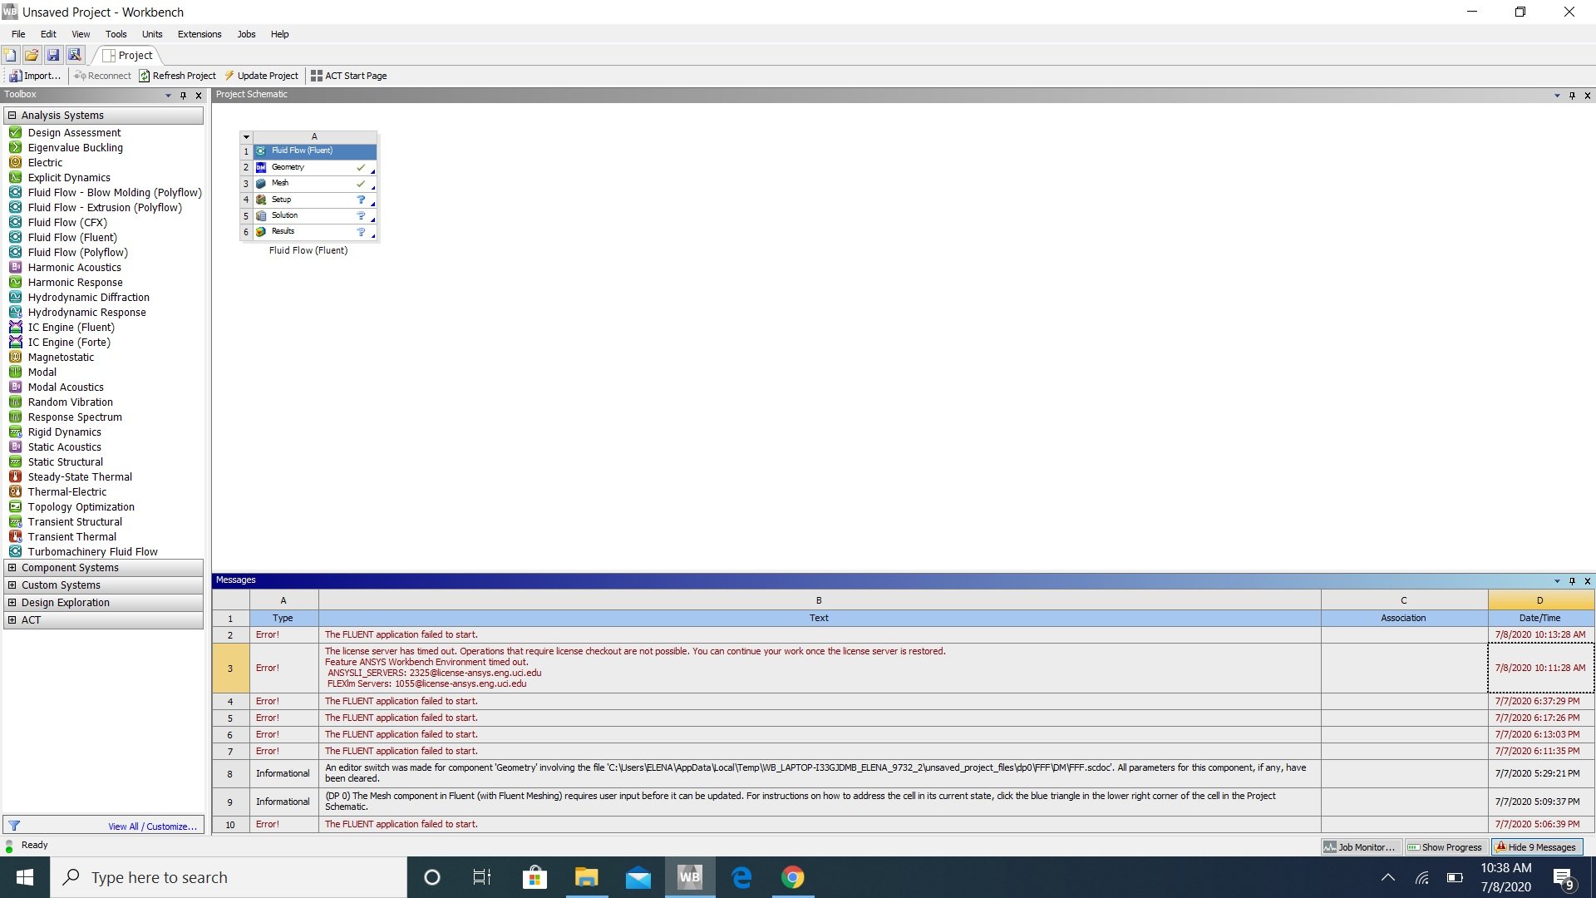Collapse the Analysis Systems section
Viewport: 1596px width, 898px height.
(x=12, y=115)
